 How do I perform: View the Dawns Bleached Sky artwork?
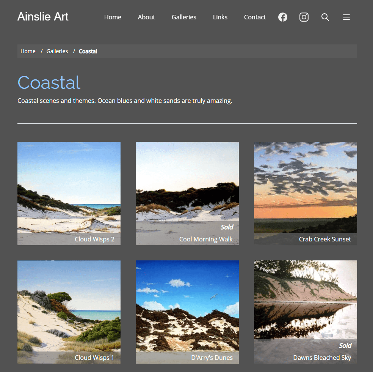305,312
